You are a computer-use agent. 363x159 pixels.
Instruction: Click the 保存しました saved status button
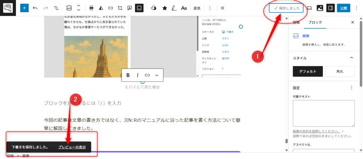click(x=286, y=8)
